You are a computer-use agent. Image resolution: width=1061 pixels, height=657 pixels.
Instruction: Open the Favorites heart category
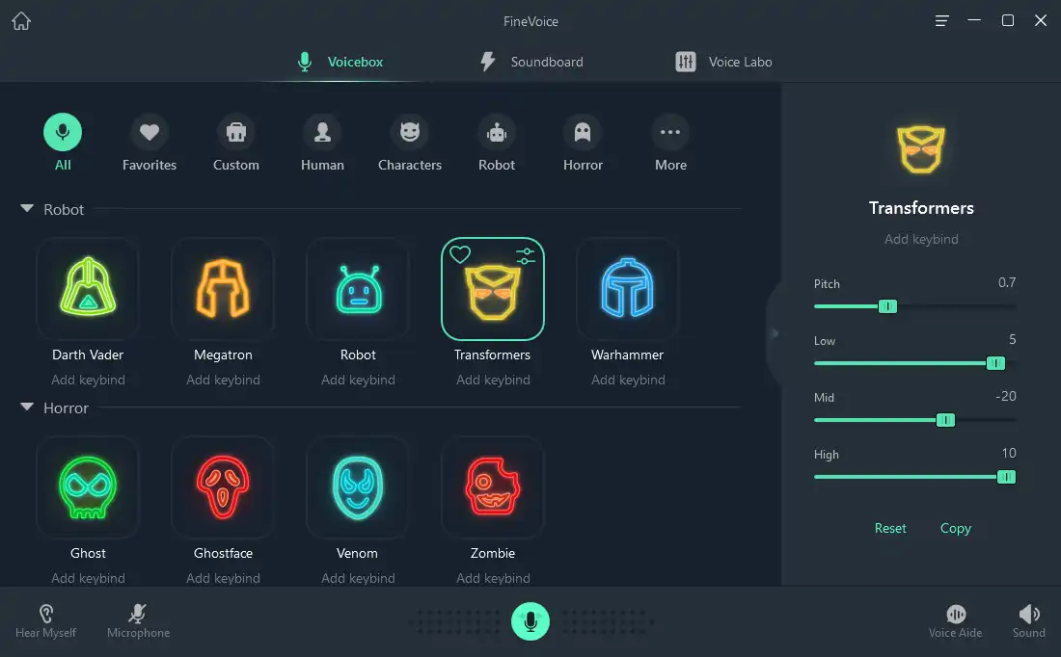[x=150, y=132]
